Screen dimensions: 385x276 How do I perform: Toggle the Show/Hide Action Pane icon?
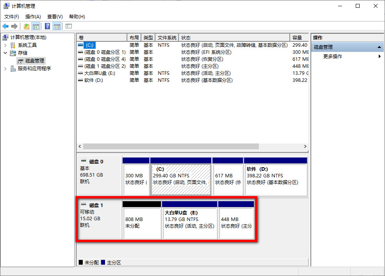click(x=57, y=26)
